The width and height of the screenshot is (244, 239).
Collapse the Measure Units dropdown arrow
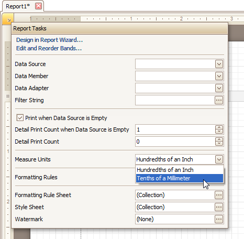219,159
